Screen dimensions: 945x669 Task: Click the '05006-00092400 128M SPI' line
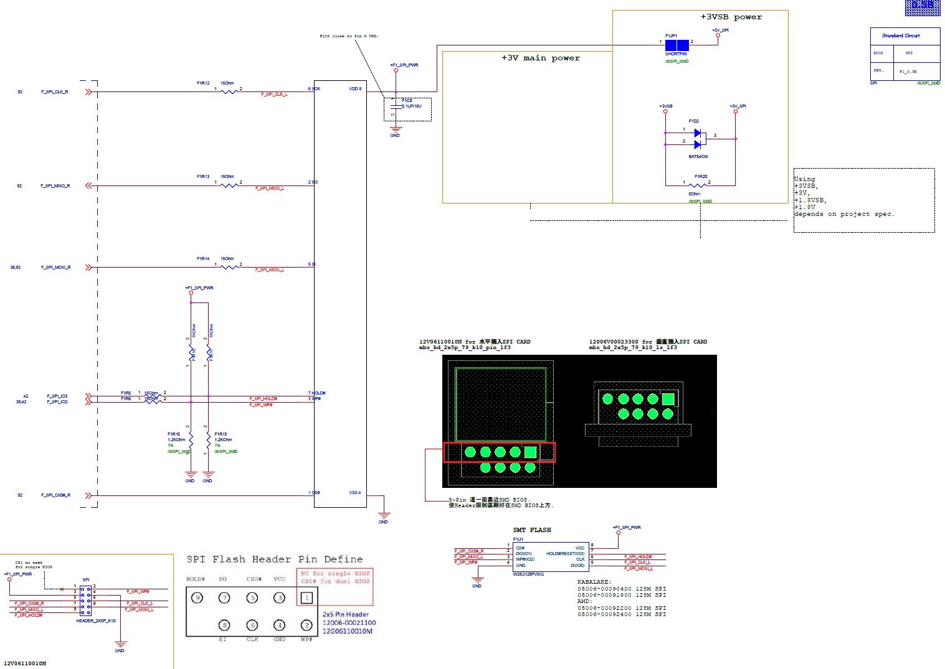622,614
